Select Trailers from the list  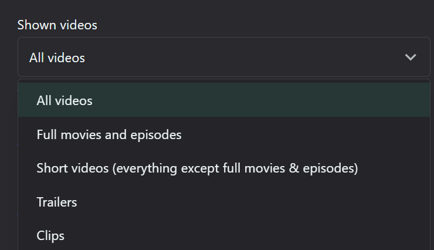224,202
